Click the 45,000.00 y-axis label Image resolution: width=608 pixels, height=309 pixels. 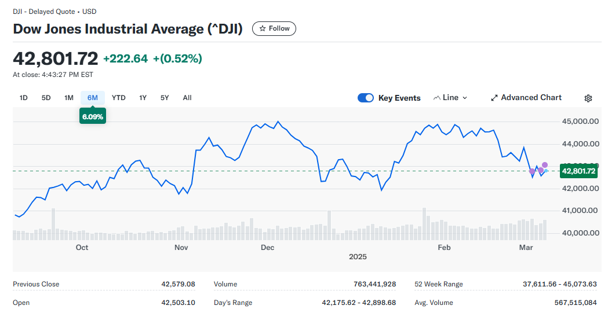pos(581,122)
